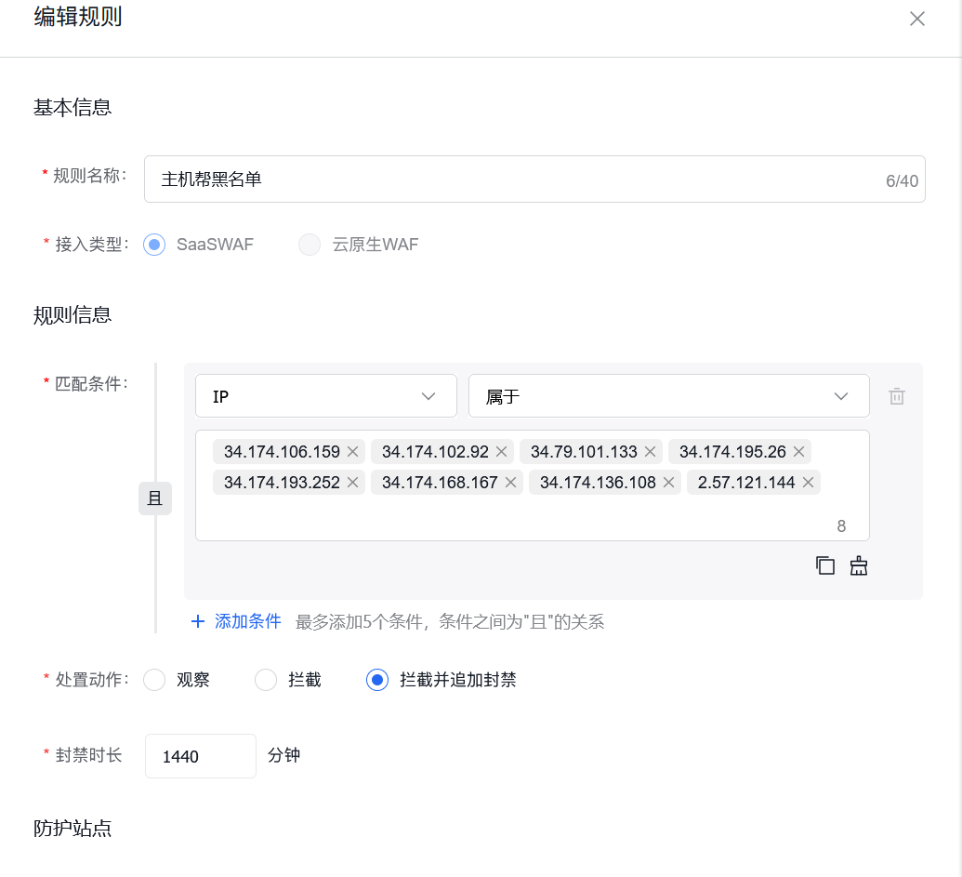962x877 pixels.
Task: Click the 34.174.102.92 IP tag text
Action: [x=435, y=452]
